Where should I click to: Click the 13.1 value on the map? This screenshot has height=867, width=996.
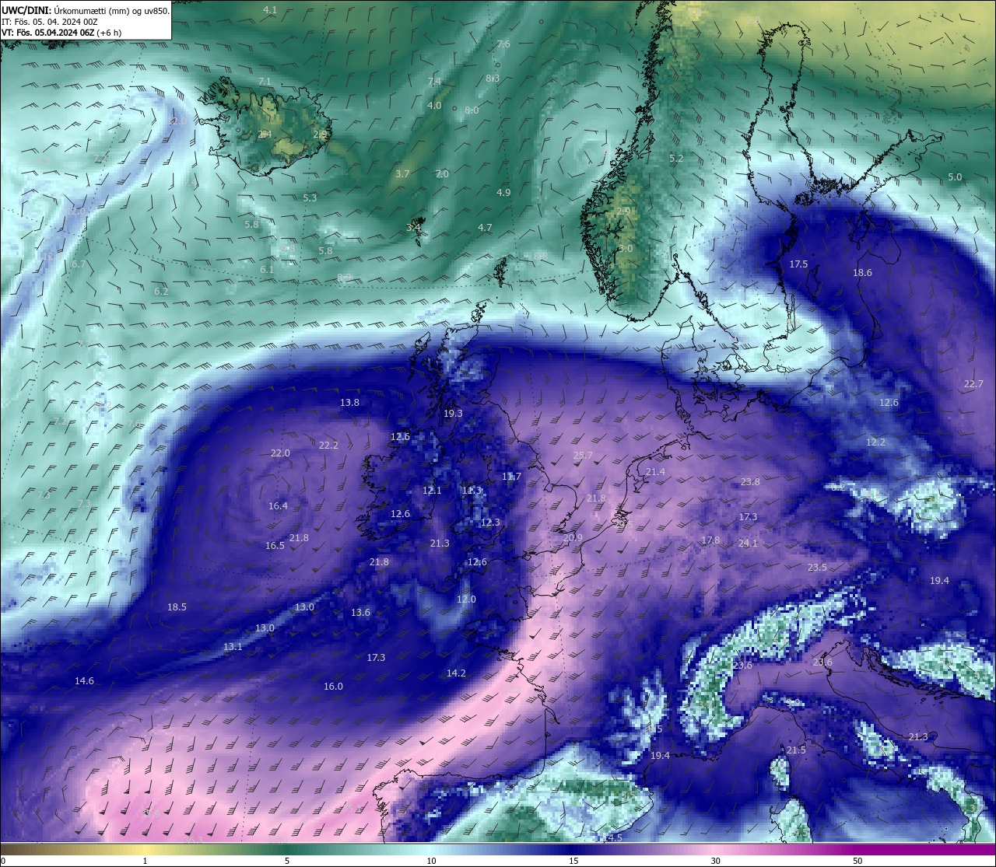coord(233,647)
